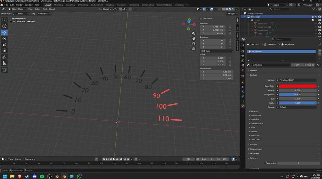Switch orthographic/perspective grid icon

(x=193, y=49)
